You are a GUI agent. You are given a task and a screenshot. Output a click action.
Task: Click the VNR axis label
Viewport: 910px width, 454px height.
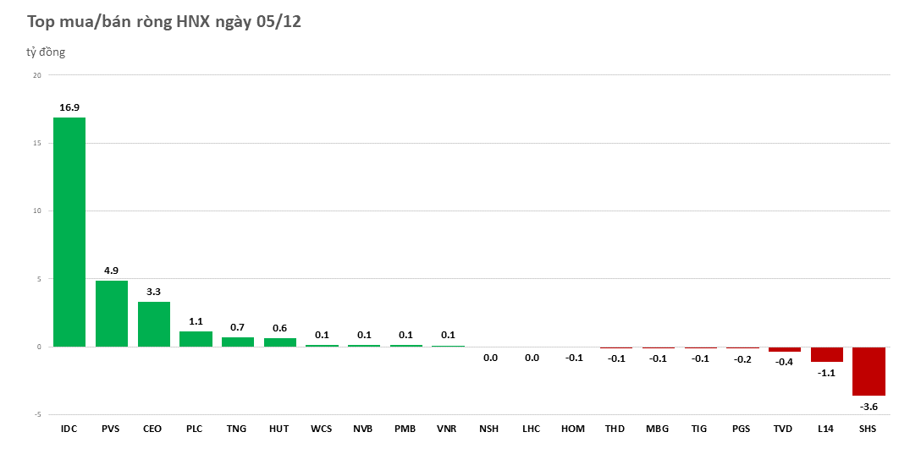[x=448, y=429]
